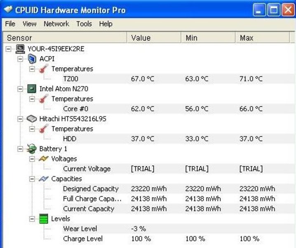This screenshot has width=296, height=248.
Task: Click the Hitachi HTS543216L9S label
Action: [x=73, y=119]
